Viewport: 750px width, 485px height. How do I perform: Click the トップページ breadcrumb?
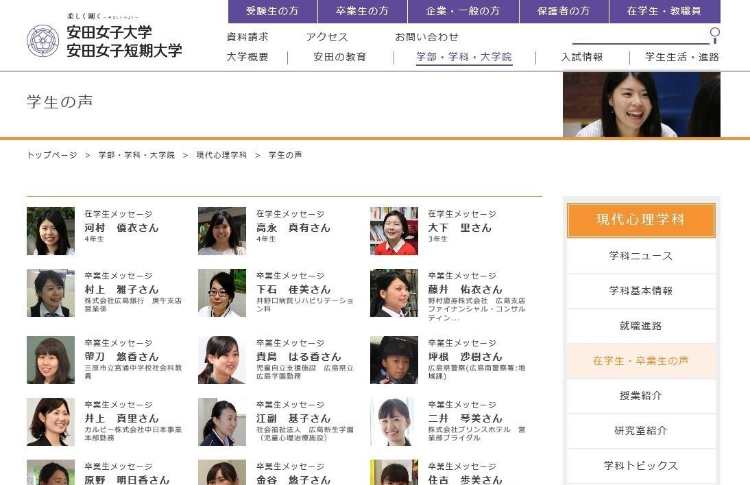coord(51,155)
